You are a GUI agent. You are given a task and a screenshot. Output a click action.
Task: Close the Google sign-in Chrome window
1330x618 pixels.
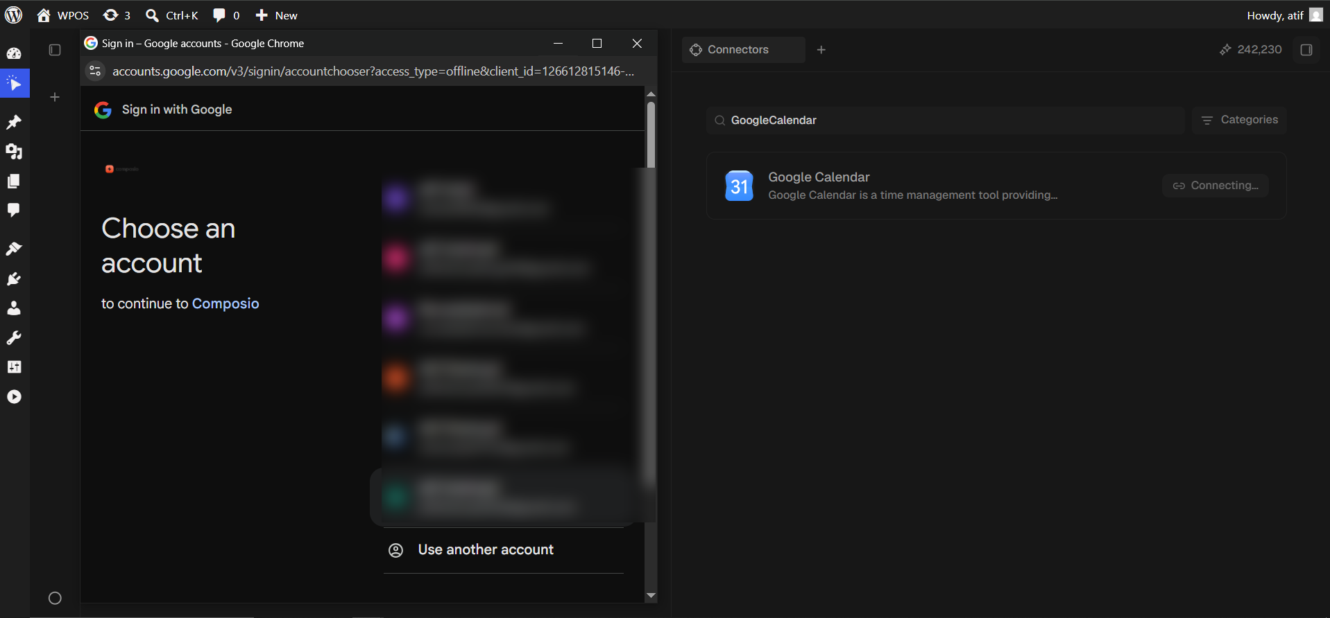[x=637, y=43]
